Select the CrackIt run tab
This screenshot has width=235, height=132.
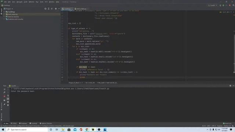pyautogui.click(x=12, y=86)
